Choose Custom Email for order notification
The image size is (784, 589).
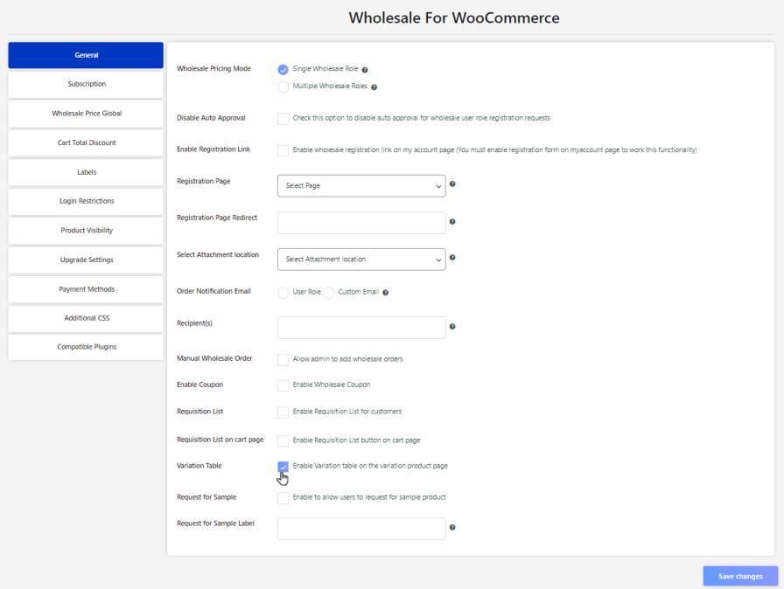(x=328, y=293)
